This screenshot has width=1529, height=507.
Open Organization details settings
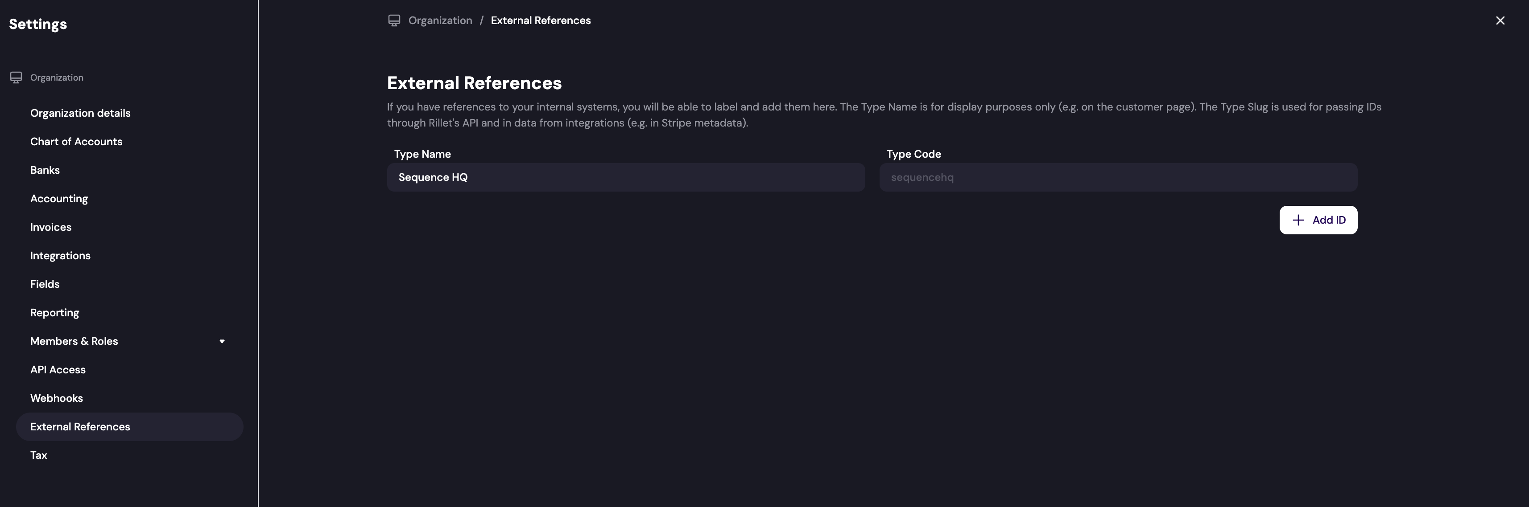click(x=80, y=113)
